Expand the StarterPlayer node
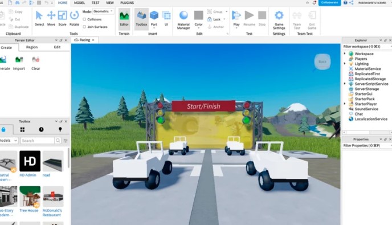 tap(345, 104)
